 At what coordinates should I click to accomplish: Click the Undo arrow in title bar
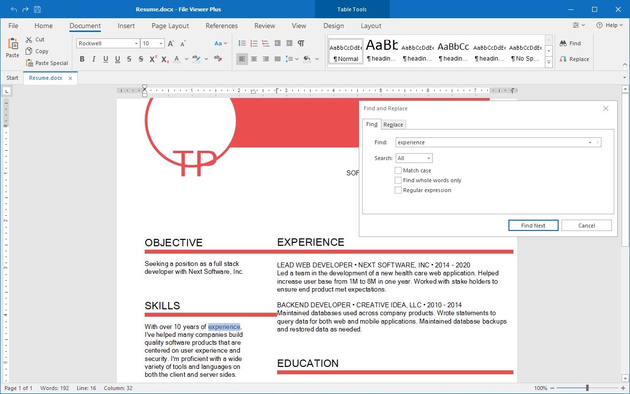(13, 9)
